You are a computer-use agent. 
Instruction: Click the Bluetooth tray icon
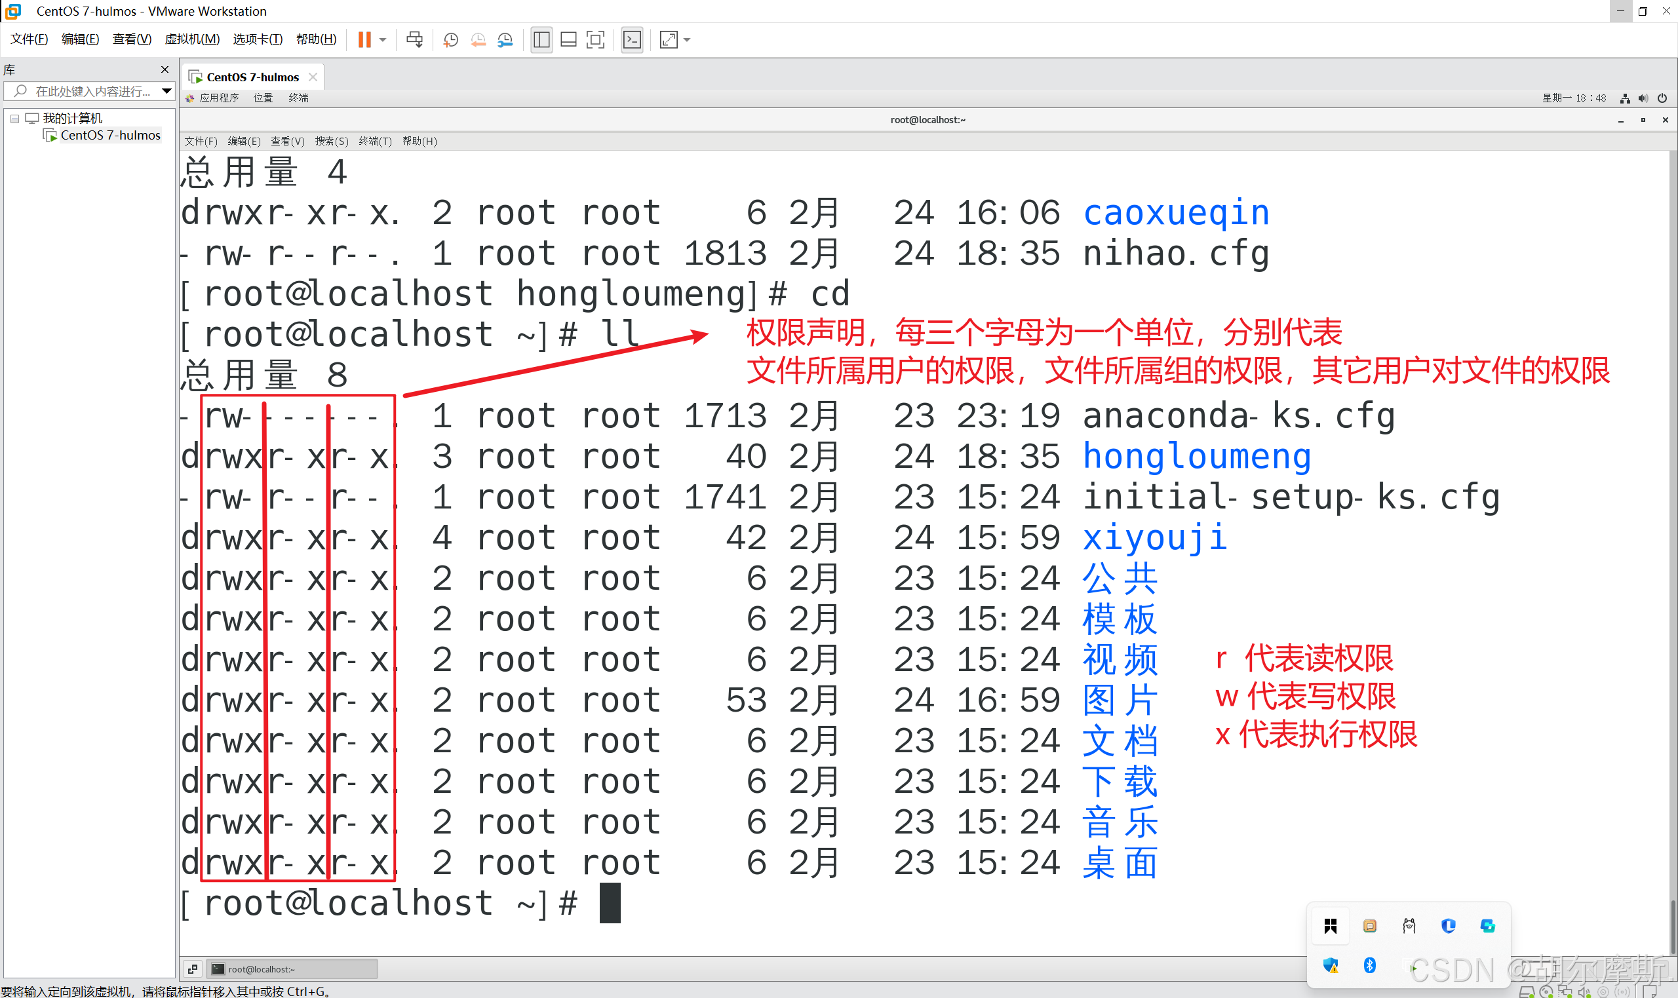pyautogui.click(x=1369, y=966)
